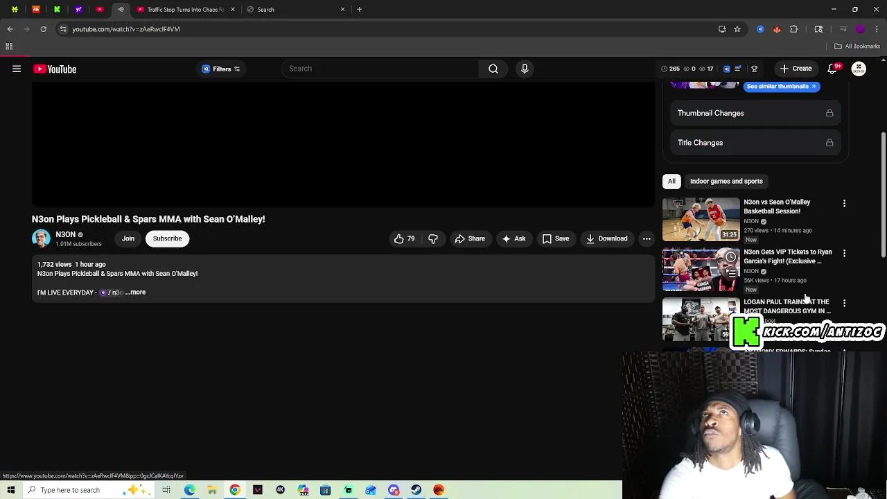Open the Chrome three-dot menu
Viewport: 887px width, 499px height.
tap(877, 29)
